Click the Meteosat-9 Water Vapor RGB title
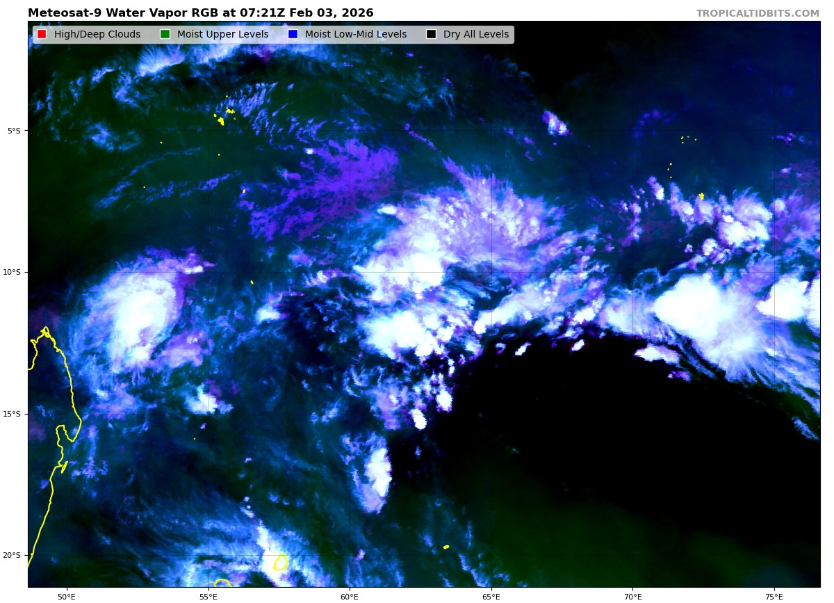This screenshot has width=834, height=603. (200, 13)
